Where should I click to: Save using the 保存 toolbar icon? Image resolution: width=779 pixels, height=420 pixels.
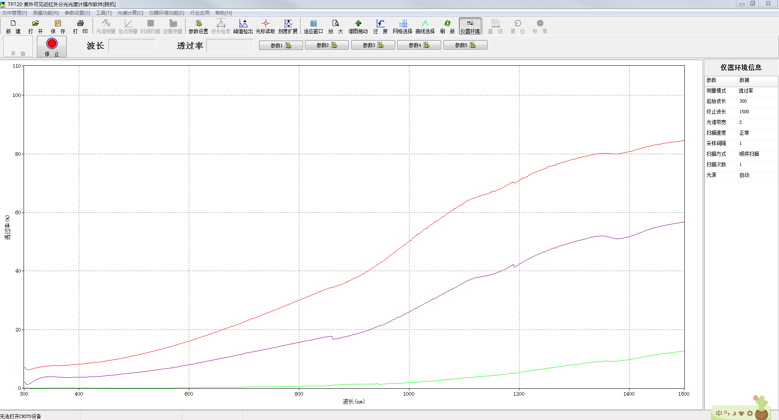[x=58, y=26]
